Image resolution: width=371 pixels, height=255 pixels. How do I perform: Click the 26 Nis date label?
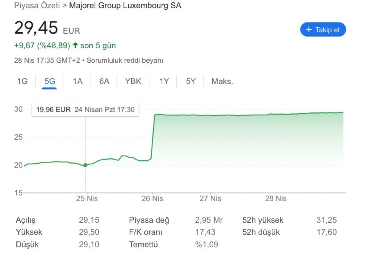pos(153,198)
